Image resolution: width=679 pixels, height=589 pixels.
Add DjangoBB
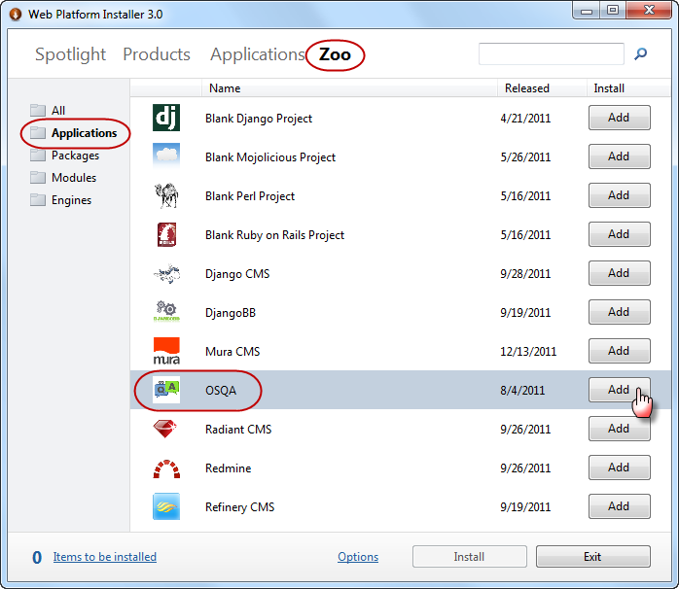[x=620, y=312]
